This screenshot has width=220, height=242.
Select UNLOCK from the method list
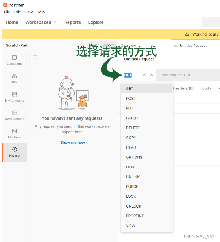tap(147, 206)
